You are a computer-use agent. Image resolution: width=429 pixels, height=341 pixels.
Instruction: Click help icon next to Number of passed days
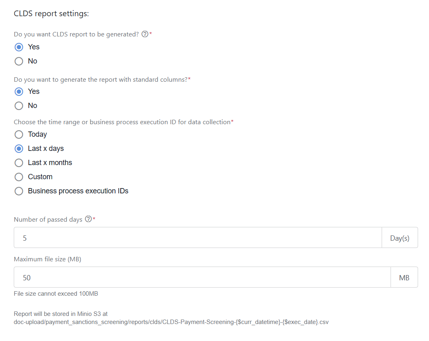(x=88, y=219)
